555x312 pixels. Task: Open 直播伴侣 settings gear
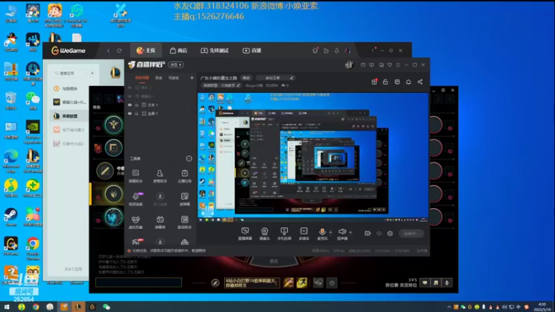(390, 234)
